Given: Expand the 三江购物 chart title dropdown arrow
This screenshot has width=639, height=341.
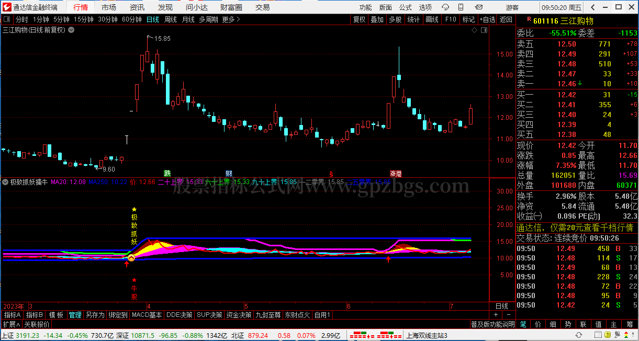Looking at the screenshot, I should (71, 30).
